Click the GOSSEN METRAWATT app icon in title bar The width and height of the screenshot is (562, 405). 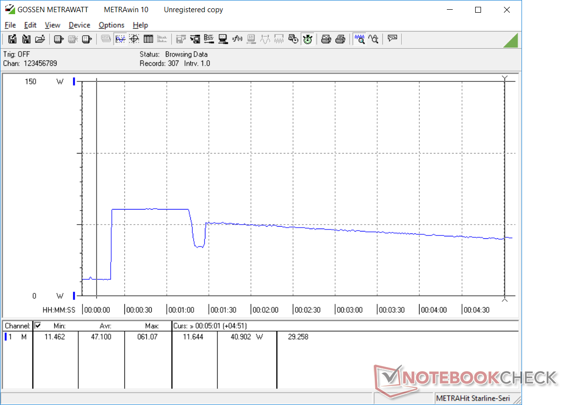point(10,9)
